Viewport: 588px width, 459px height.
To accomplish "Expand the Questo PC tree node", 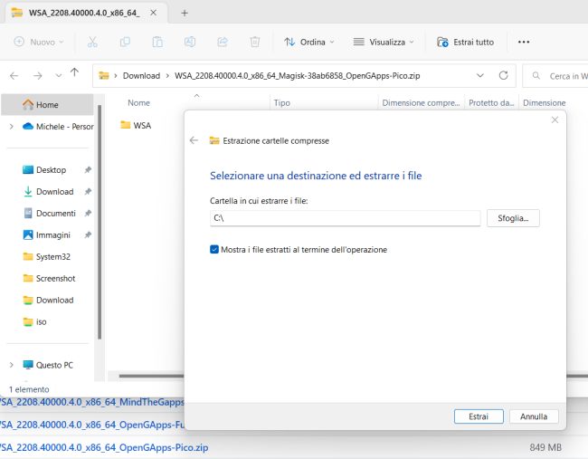I will point(11,365).
